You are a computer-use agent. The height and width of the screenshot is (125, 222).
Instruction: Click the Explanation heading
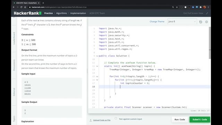28,122
